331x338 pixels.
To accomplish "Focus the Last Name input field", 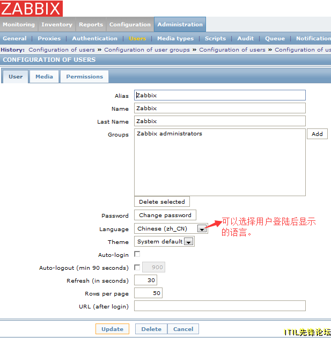I will click(x=220, y=121).
